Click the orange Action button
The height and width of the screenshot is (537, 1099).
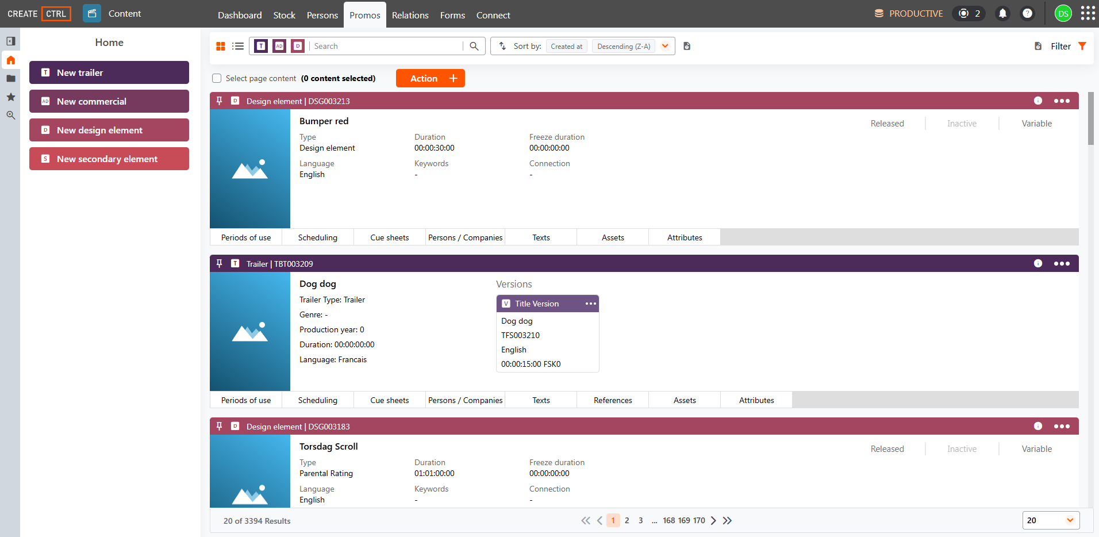[431, 78]
